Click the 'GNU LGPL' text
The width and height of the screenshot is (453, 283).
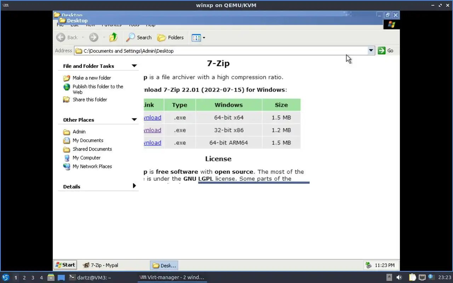tap(198, 179)
